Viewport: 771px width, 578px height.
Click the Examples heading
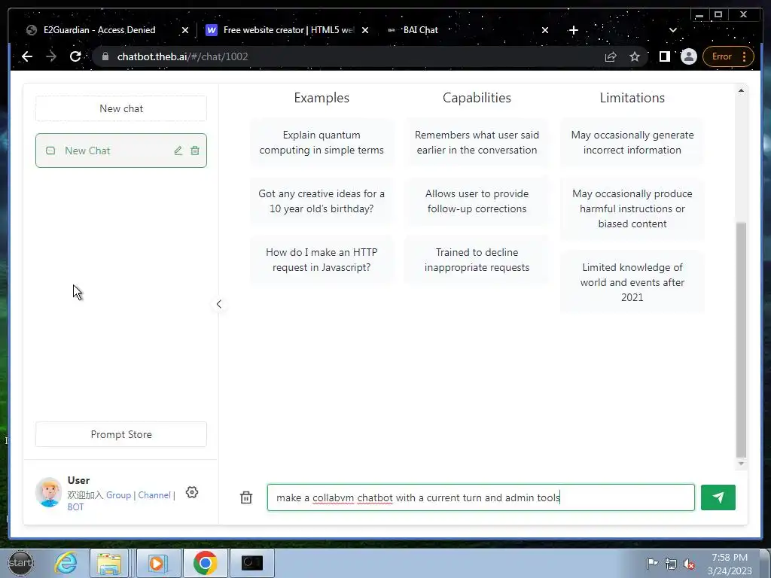click(322, 98)
